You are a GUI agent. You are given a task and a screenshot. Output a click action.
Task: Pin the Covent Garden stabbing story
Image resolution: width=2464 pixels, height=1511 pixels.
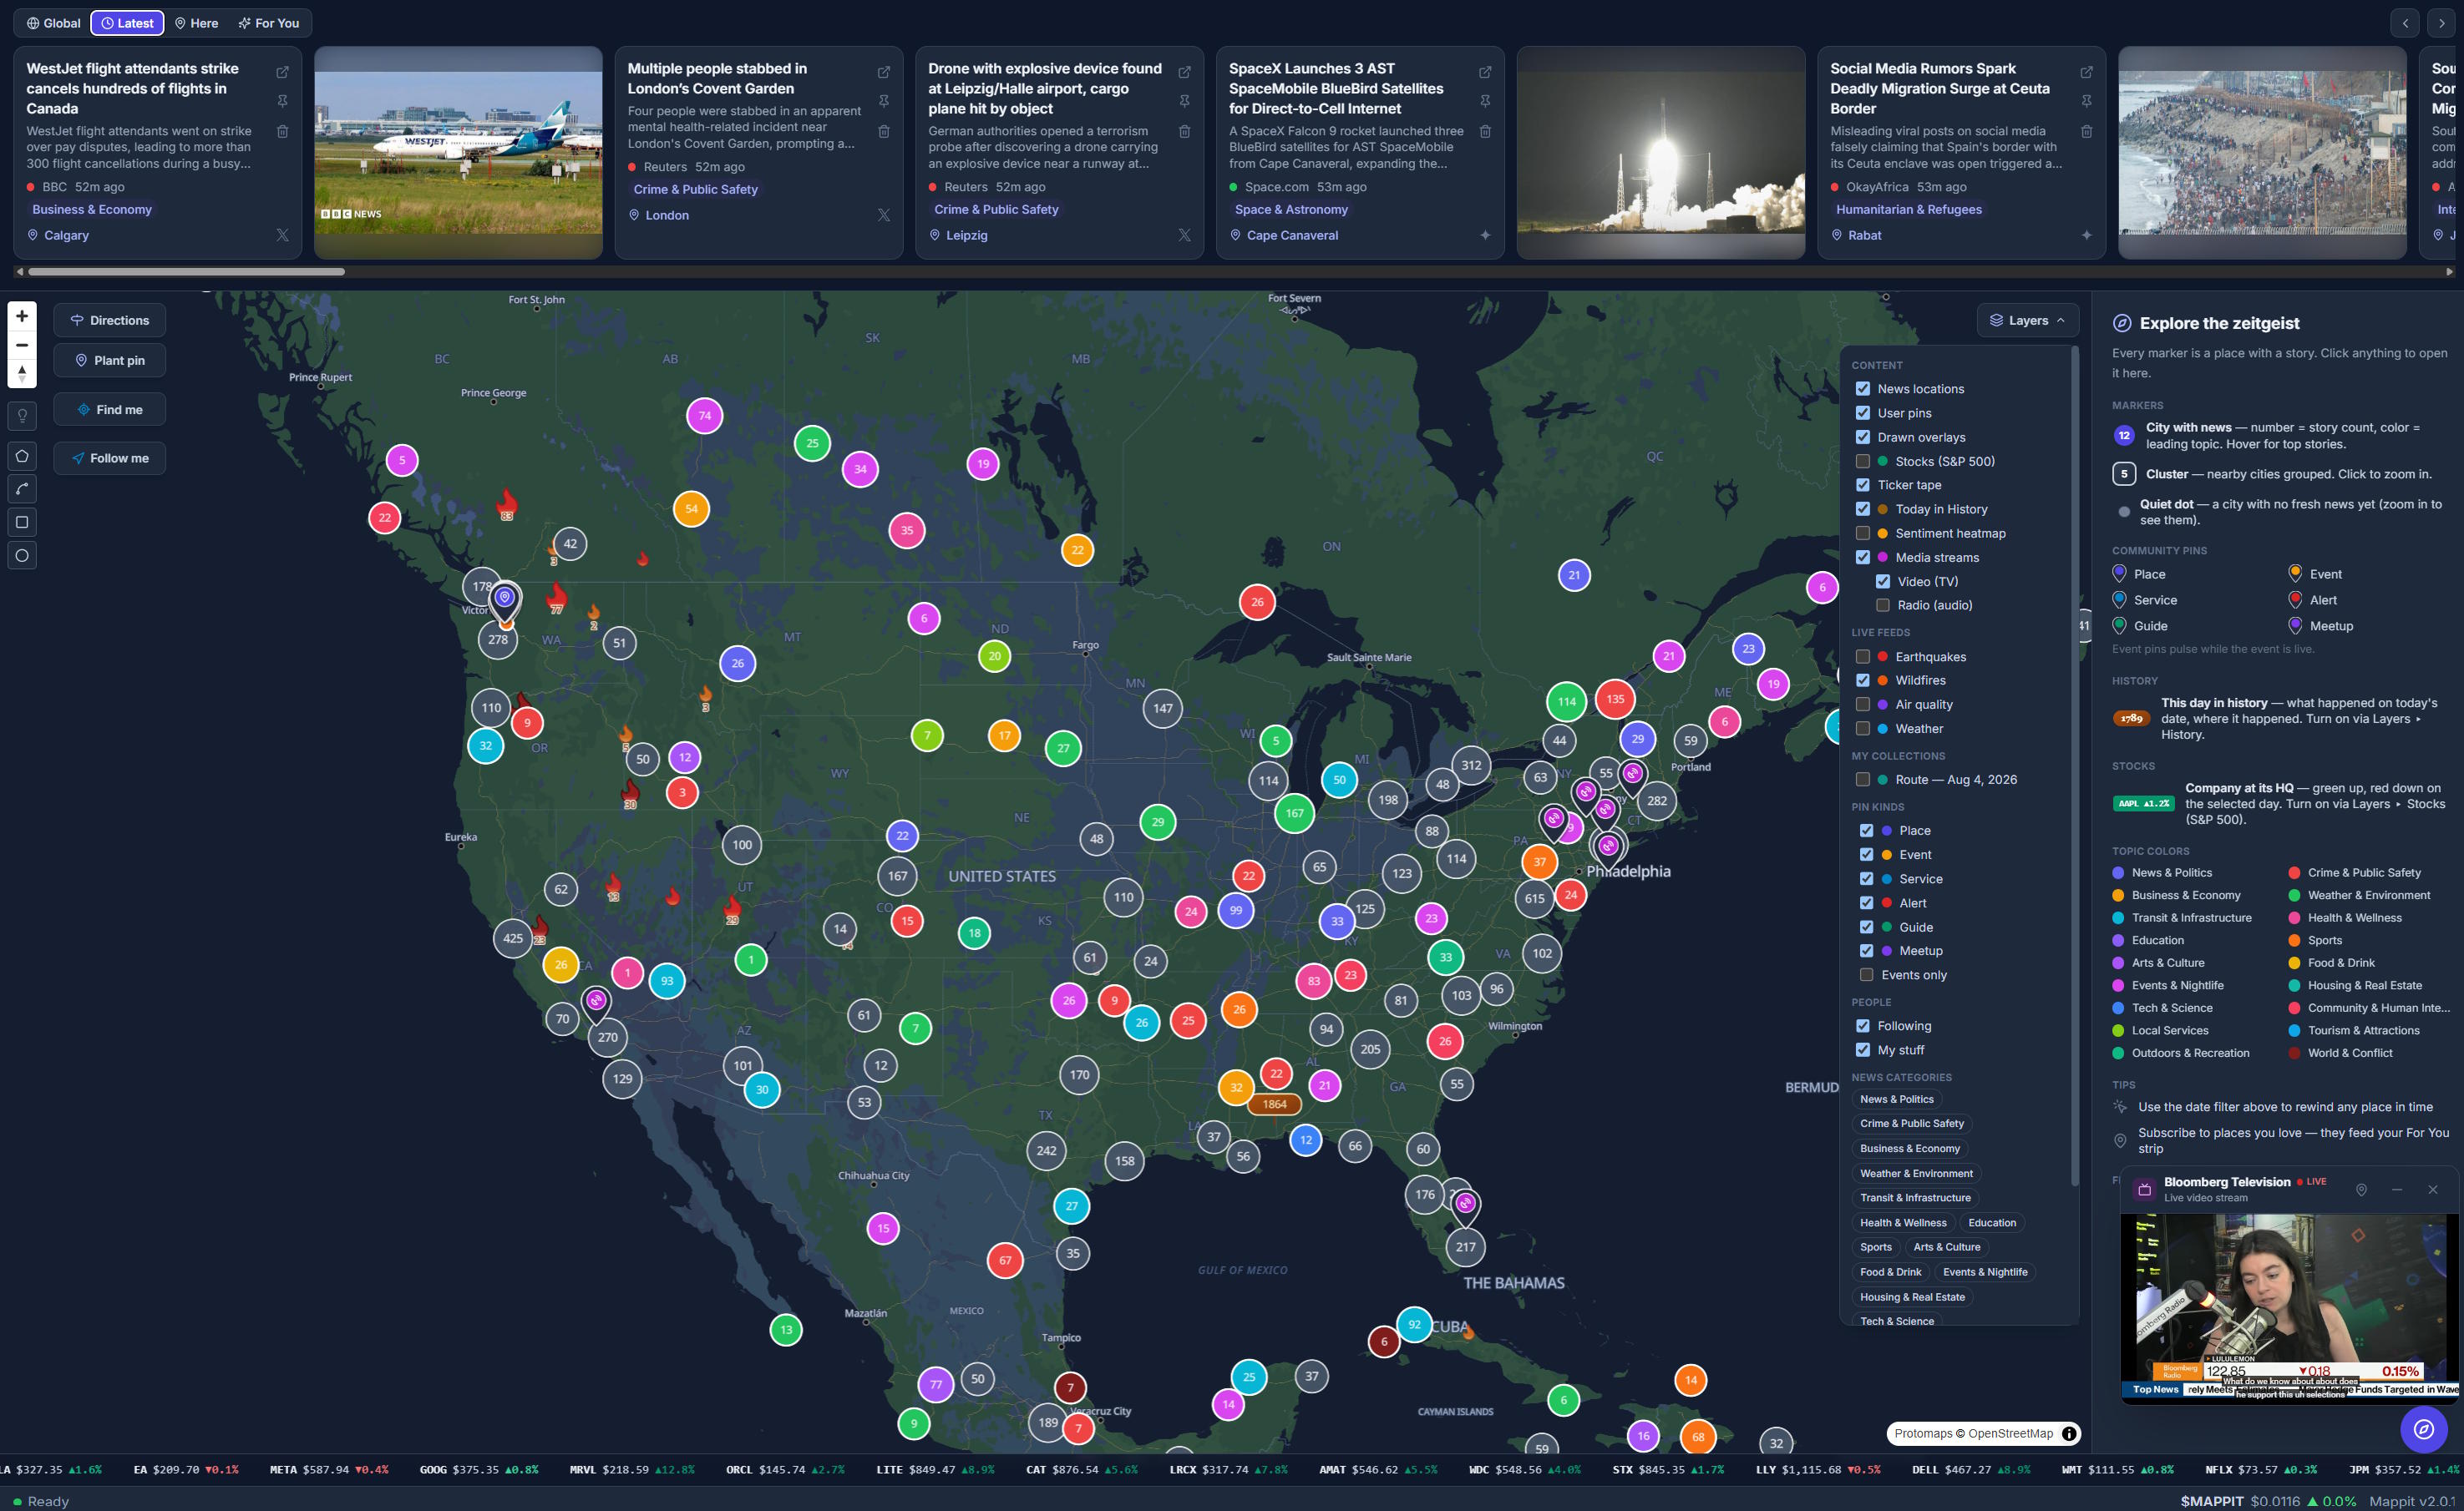(x=884, y=101)
